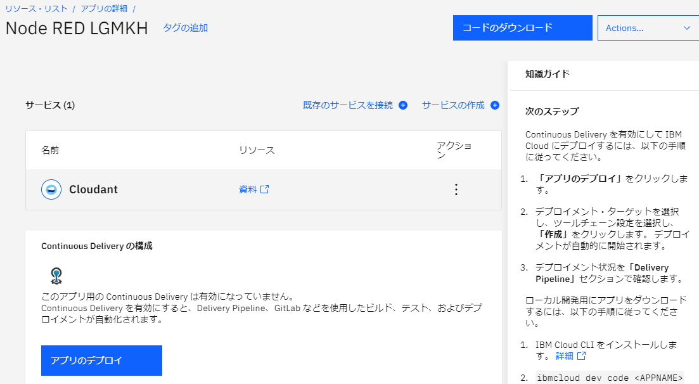Open three-dot action menu for Cloudant
The height and width of the screenshot is (384, 699).
(x=456, y=189)
